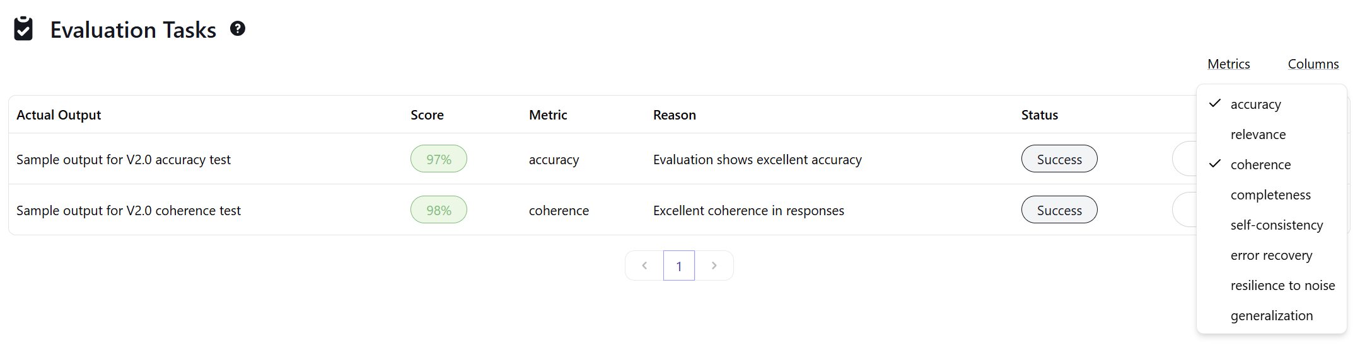Click Success status of coherence row
The height and width of the screenshot is (346, 1360).
[x=1059, y=210]
